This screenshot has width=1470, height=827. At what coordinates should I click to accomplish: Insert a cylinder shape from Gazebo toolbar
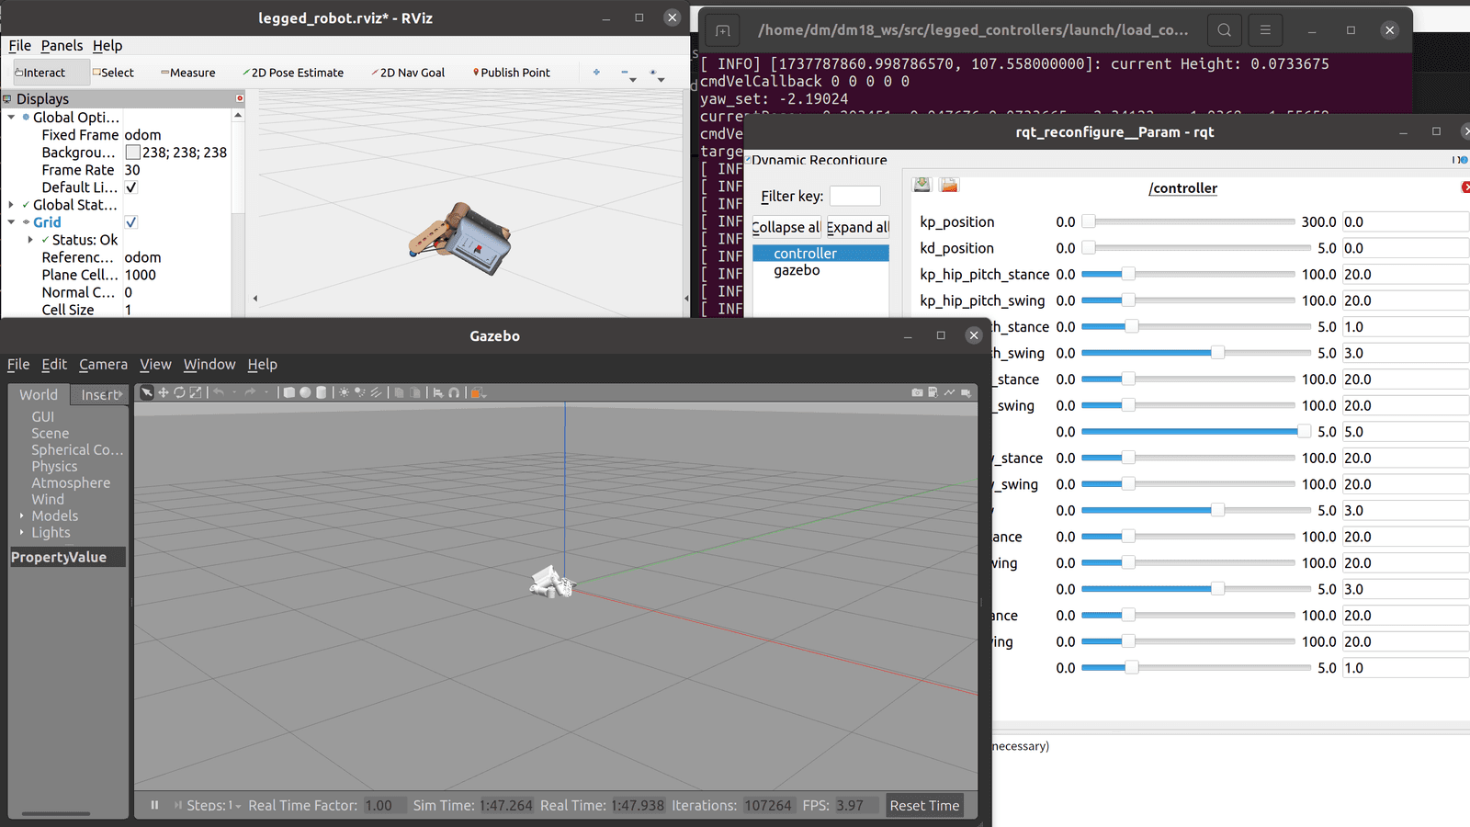point(321,392)
